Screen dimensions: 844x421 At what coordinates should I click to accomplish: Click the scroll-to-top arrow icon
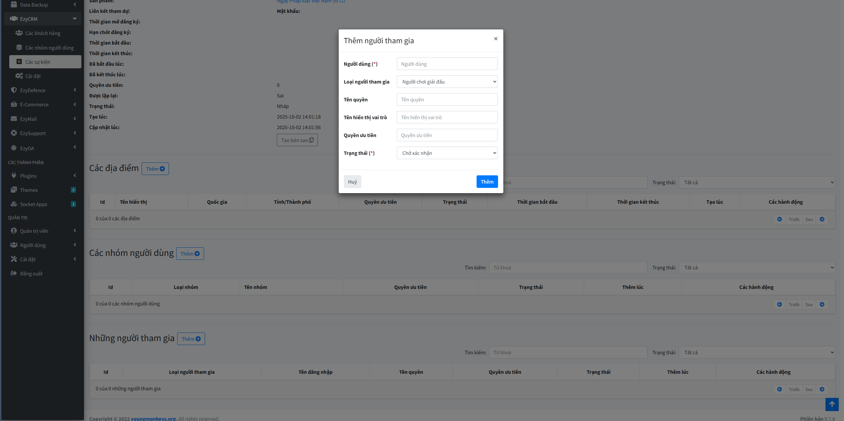pyautogui.click(x=832, y=404)
